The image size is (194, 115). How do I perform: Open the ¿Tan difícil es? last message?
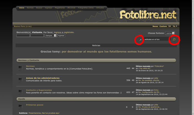pyautogui.click(x=144, y=68)
